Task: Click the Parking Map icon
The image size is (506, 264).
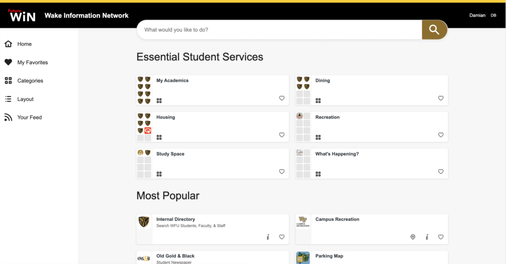Action: [303, 258]
